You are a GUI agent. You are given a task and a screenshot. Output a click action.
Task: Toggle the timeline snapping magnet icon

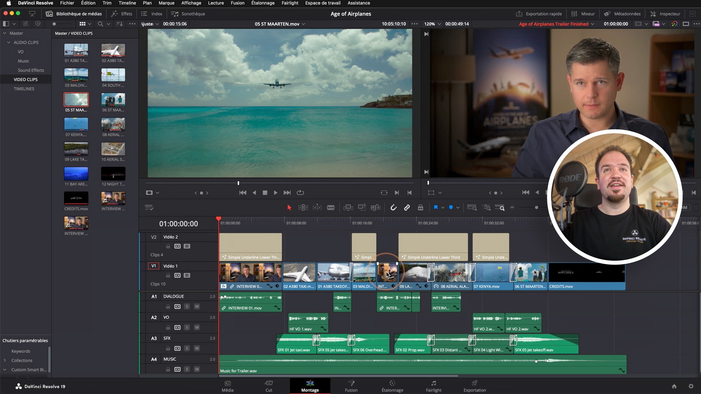pyautogui.click(x=393, y=208)
